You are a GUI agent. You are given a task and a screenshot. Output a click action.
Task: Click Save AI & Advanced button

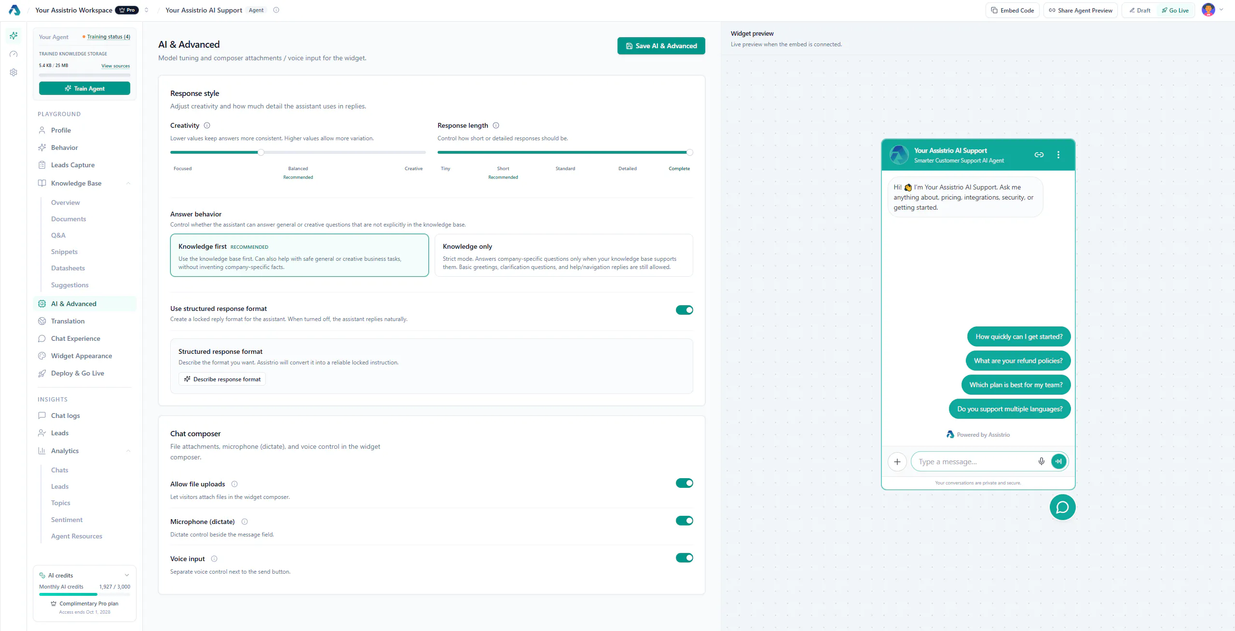(661, 46)
